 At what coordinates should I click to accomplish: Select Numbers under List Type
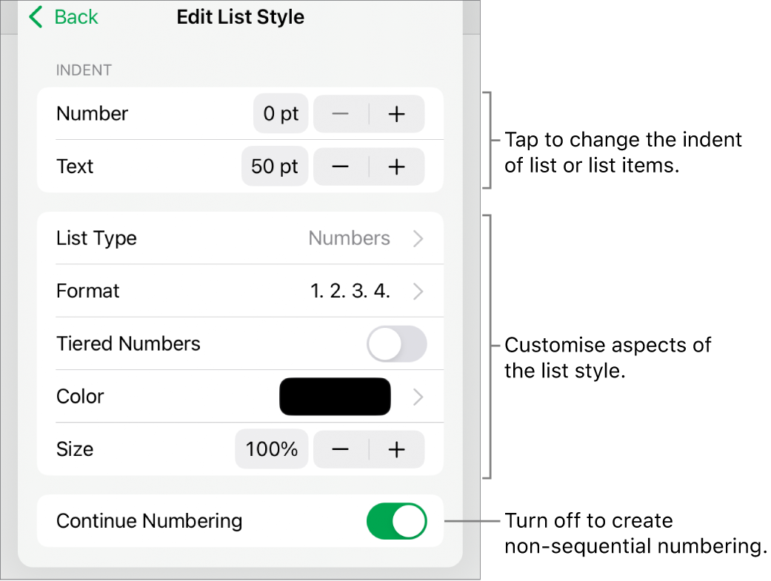point(350,238)
